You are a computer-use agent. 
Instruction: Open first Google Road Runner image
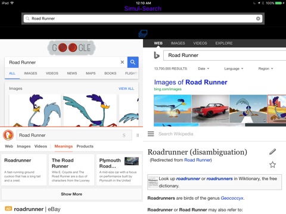35,111
